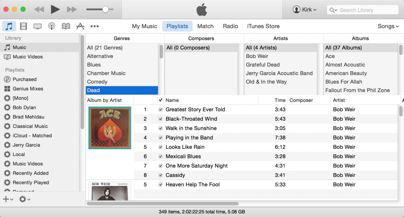Open the gear actions menu
The width and height of the screenshot is (404, 217).
[25, 199]
